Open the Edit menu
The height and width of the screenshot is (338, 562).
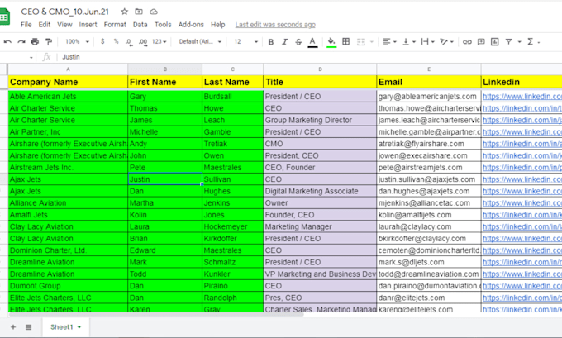pyautogui.click(x=45, y=24)
